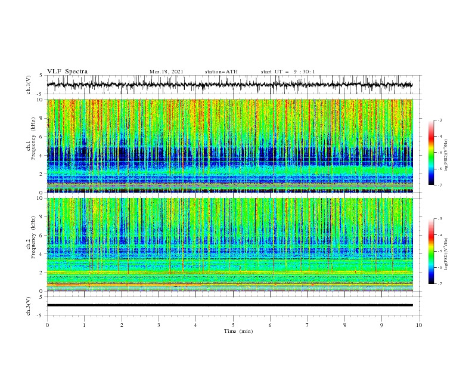Click the ch.1 "Frequency (kHz)" axis label
This screenshot has height=365, width=472.
pos(33,139)
